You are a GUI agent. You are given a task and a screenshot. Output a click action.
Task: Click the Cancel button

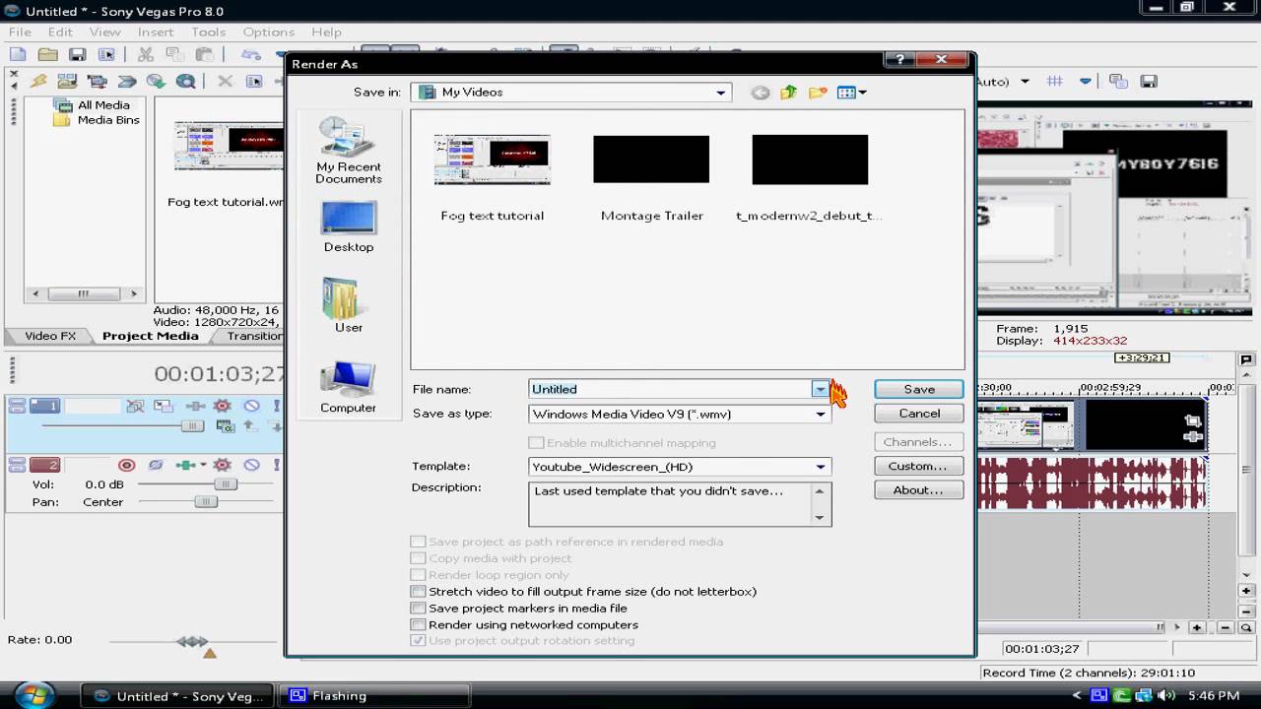[x=918, y=414]
